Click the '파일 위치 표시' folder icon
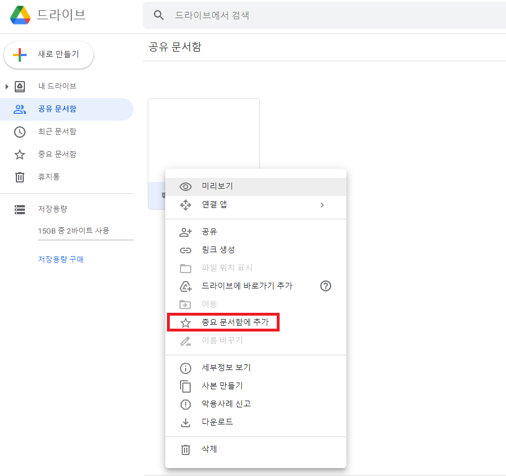 [186, 268]
